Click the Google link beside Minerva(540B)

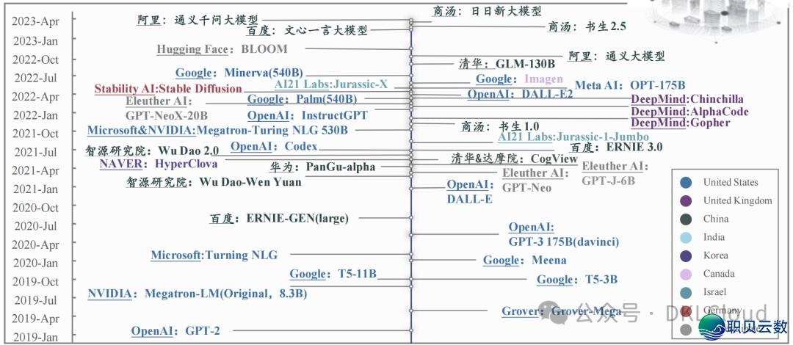194,73
